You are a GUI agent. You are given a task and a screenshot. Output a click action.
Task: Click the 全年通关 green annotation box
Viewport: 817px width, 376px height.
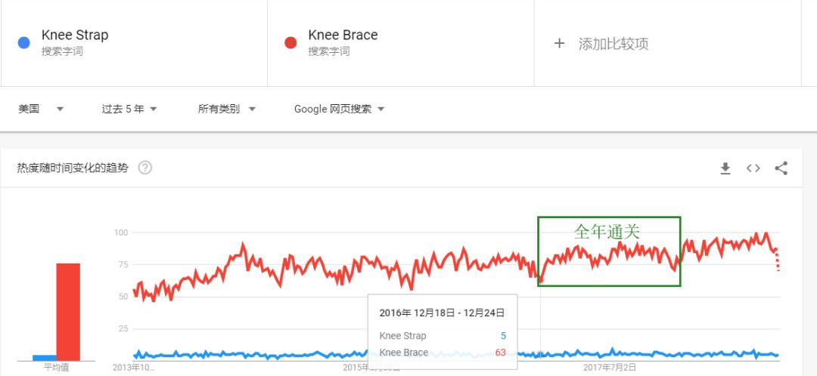point(609,251)
